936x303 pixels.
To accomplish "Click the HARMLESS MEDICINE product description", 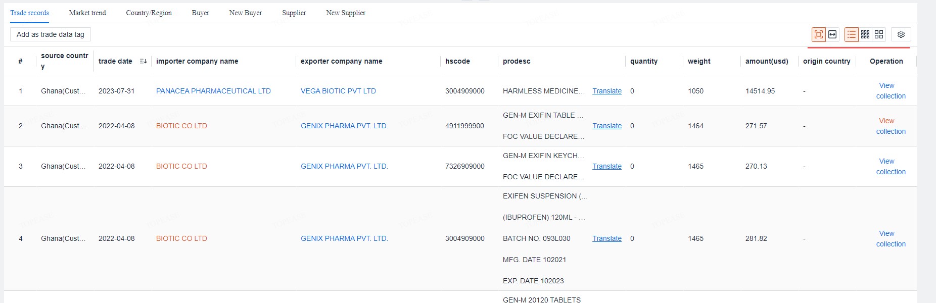I will tap(544, 91).
